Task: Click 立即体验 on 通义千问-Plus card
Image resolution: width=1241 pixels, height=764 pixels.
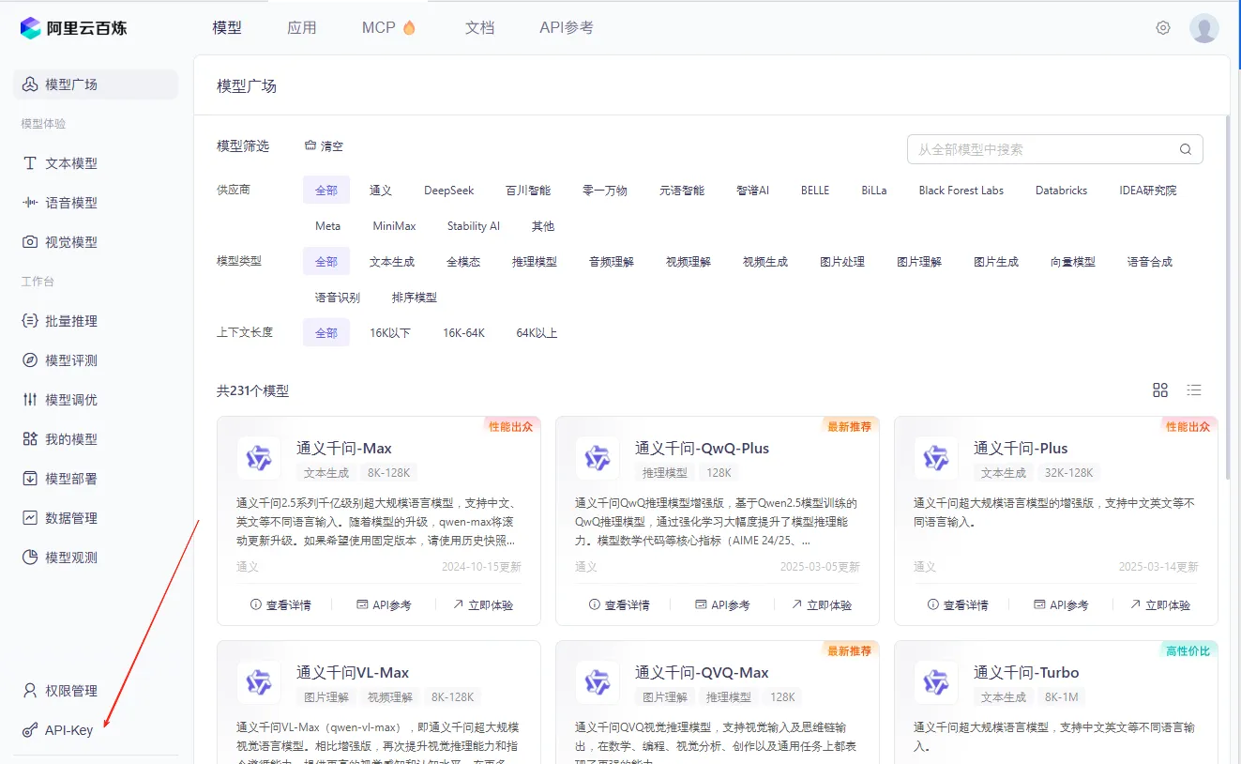Action: tap(1160, 605)
